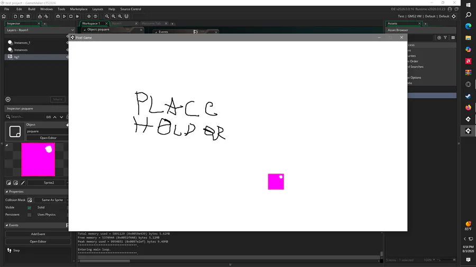Click the new sprite icon below preview
This screenshot has width=476, height=267.
pyautogui.click(x=9, y=183)
